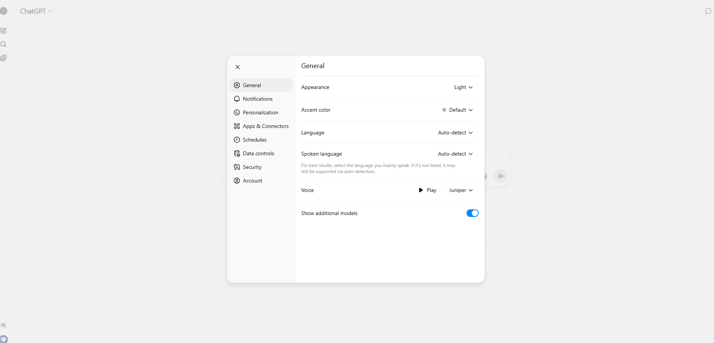Click the General gear icon in sidebar
Screen dimensions: 714x343
click(x=237, y=85)
